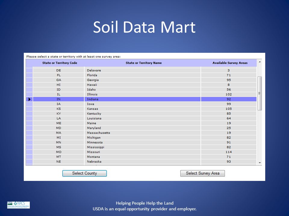Click Nebraska's survey area count 93
Screen dimensions: 289x216
229,162
